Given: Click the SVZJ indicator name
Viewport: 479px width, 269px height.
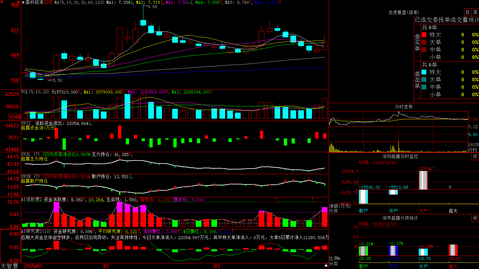Looking at the screenshot, I should pos(26,123).
